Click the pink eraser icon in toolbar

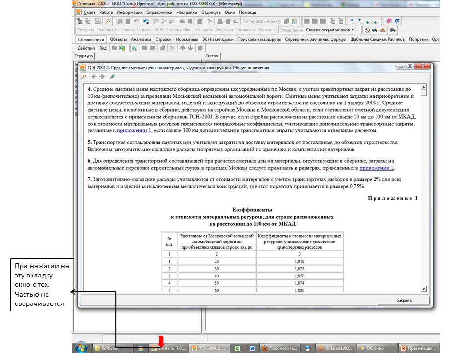pyautogui.click(x=389, y=21)
